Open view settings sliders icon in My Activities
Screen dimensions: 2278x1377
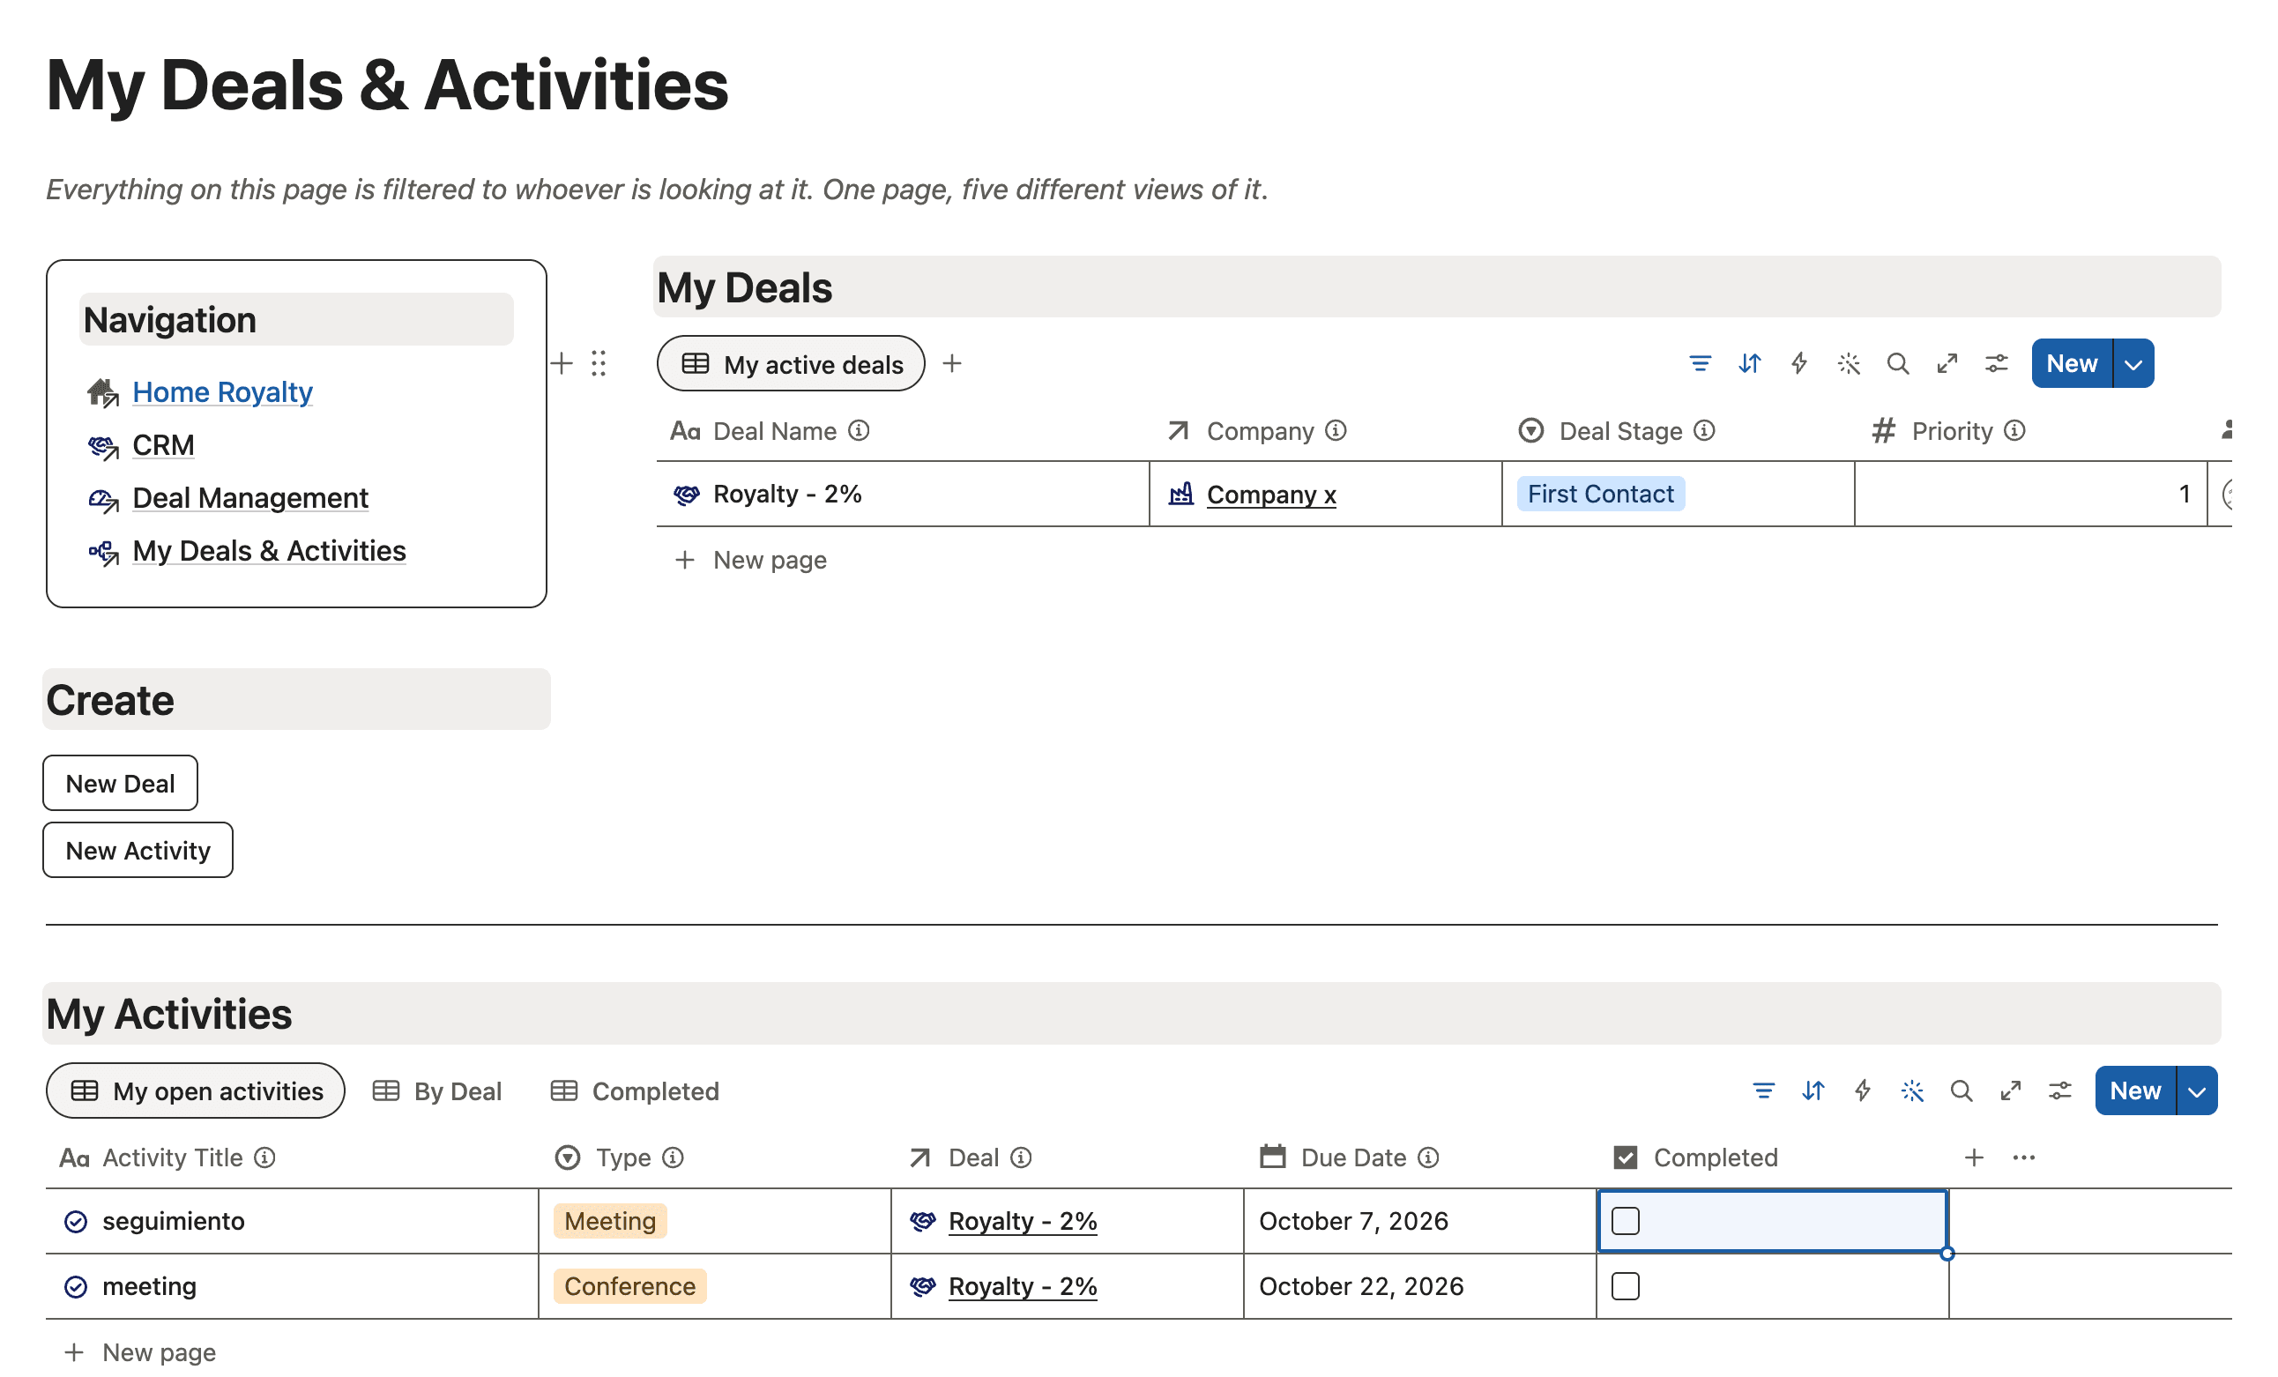(2060, 1090)
